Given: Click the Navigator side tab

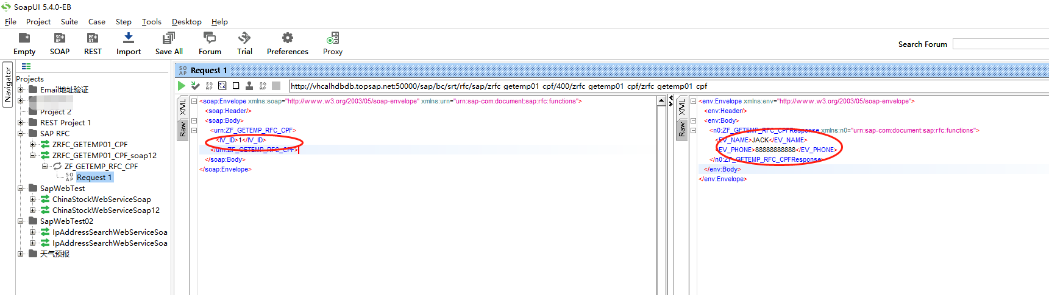Looking at the screenshot, I should (8, 85).
